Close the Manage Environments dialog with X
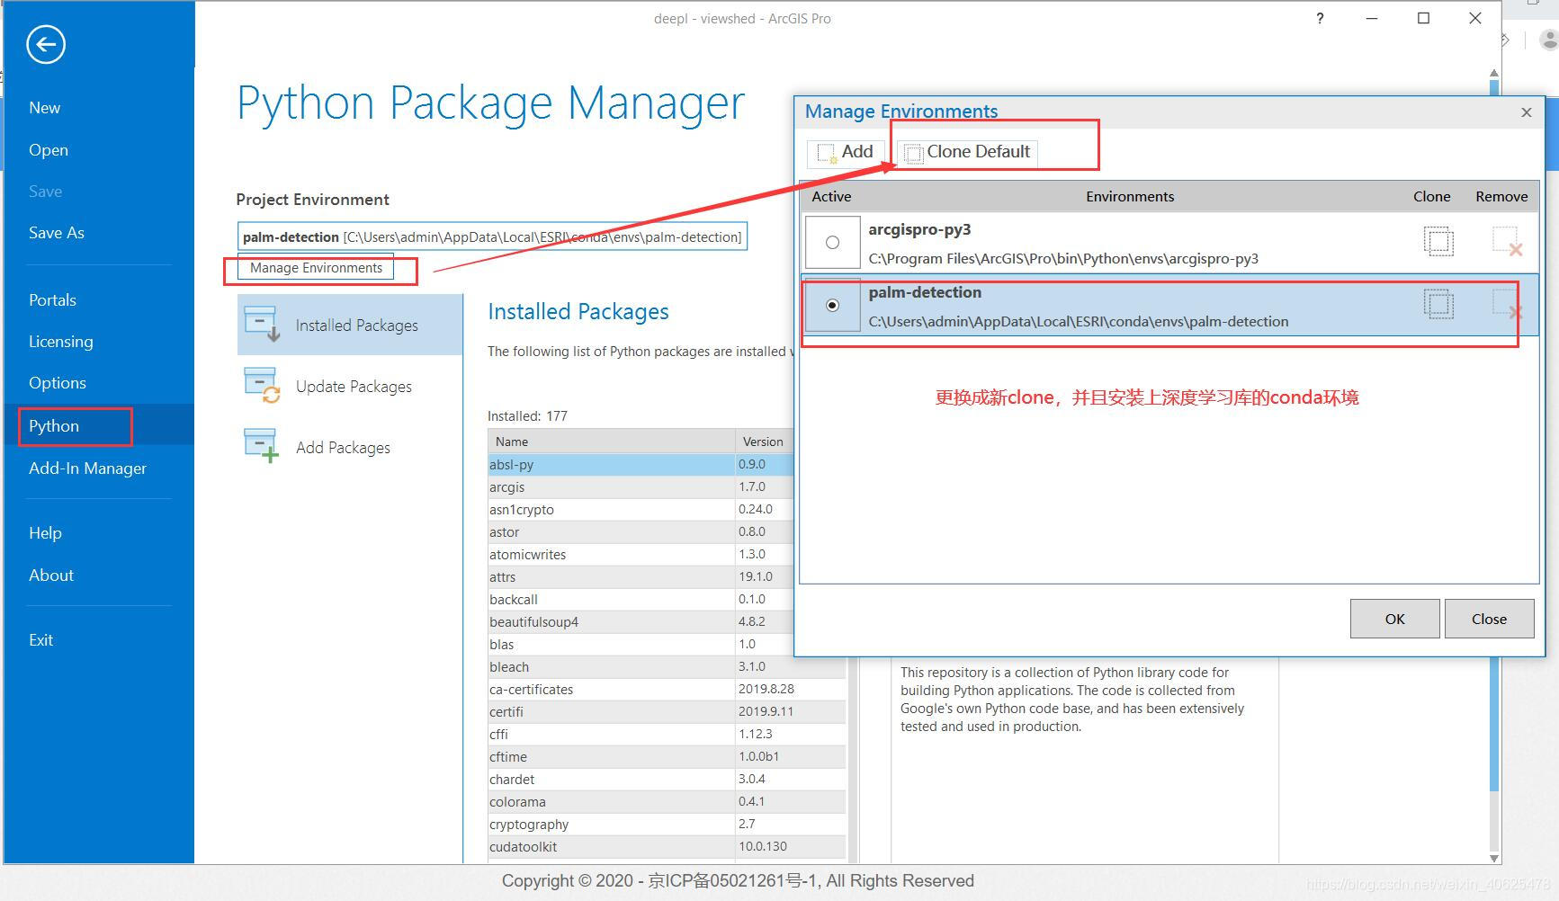 (x=1526, y=112)
